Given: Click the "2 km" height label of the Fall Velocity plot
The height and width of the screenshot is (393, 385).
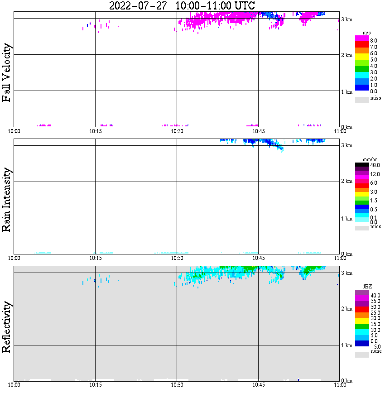Looking at the screenshot, I should (x=346, y=55).
